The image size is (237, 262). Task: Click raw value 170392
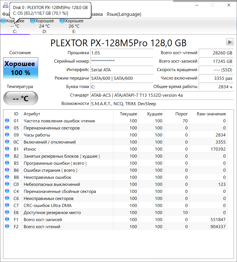click(x=218, y=149)
